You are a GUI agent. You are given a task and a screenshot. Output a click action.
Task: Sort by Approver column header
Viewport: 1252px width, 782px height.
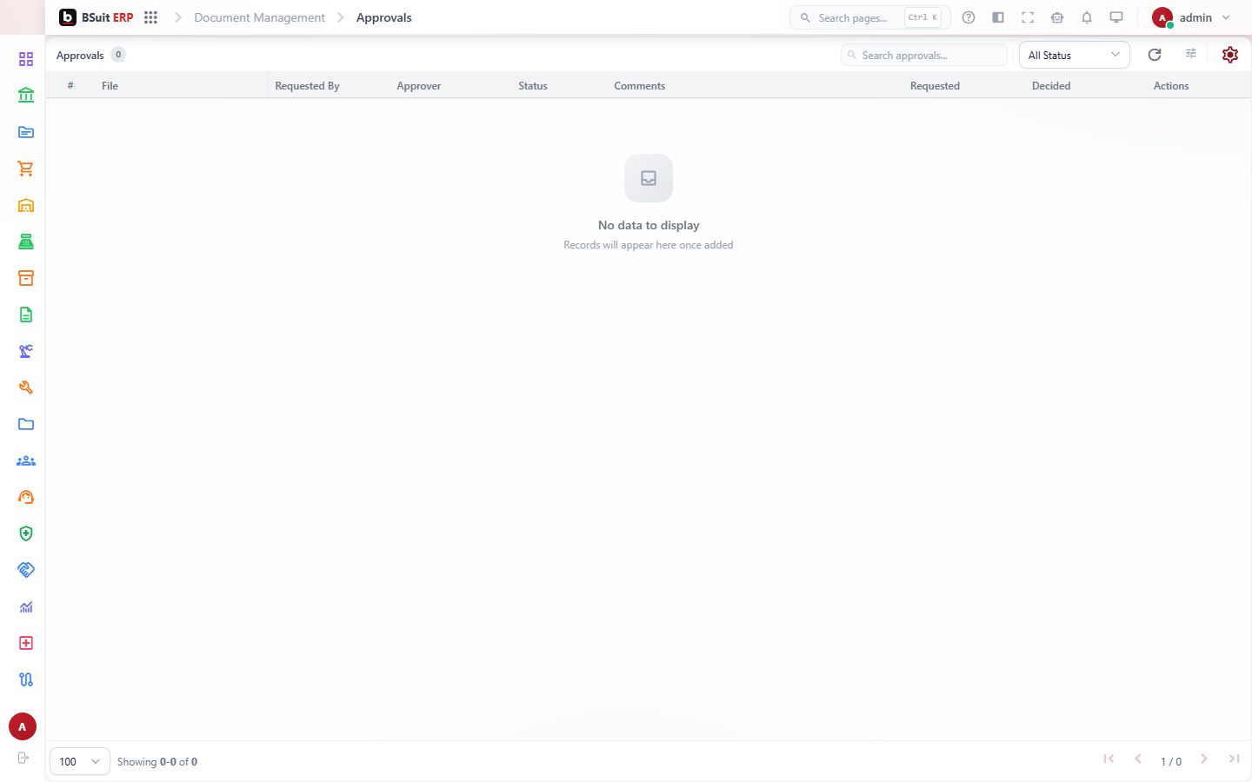pyautogui.click(x=418, y=86)
